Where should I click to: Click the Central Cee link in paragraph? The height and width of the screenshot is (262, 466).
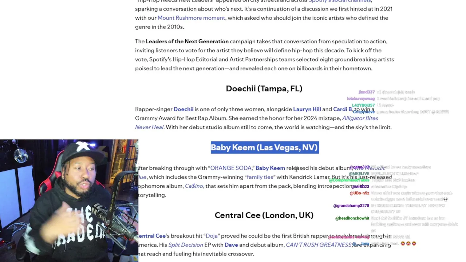(x=152, y=236)
